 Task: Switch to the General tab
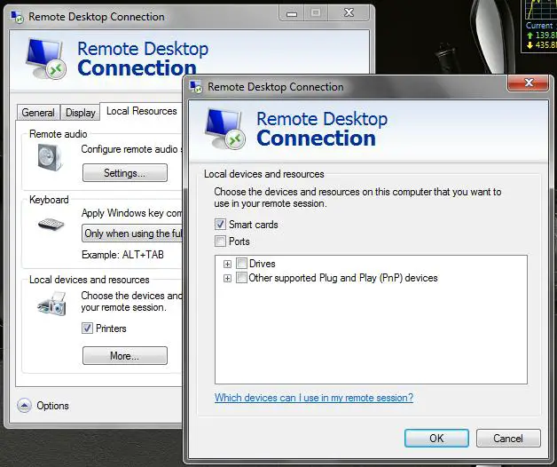[38, 113]
